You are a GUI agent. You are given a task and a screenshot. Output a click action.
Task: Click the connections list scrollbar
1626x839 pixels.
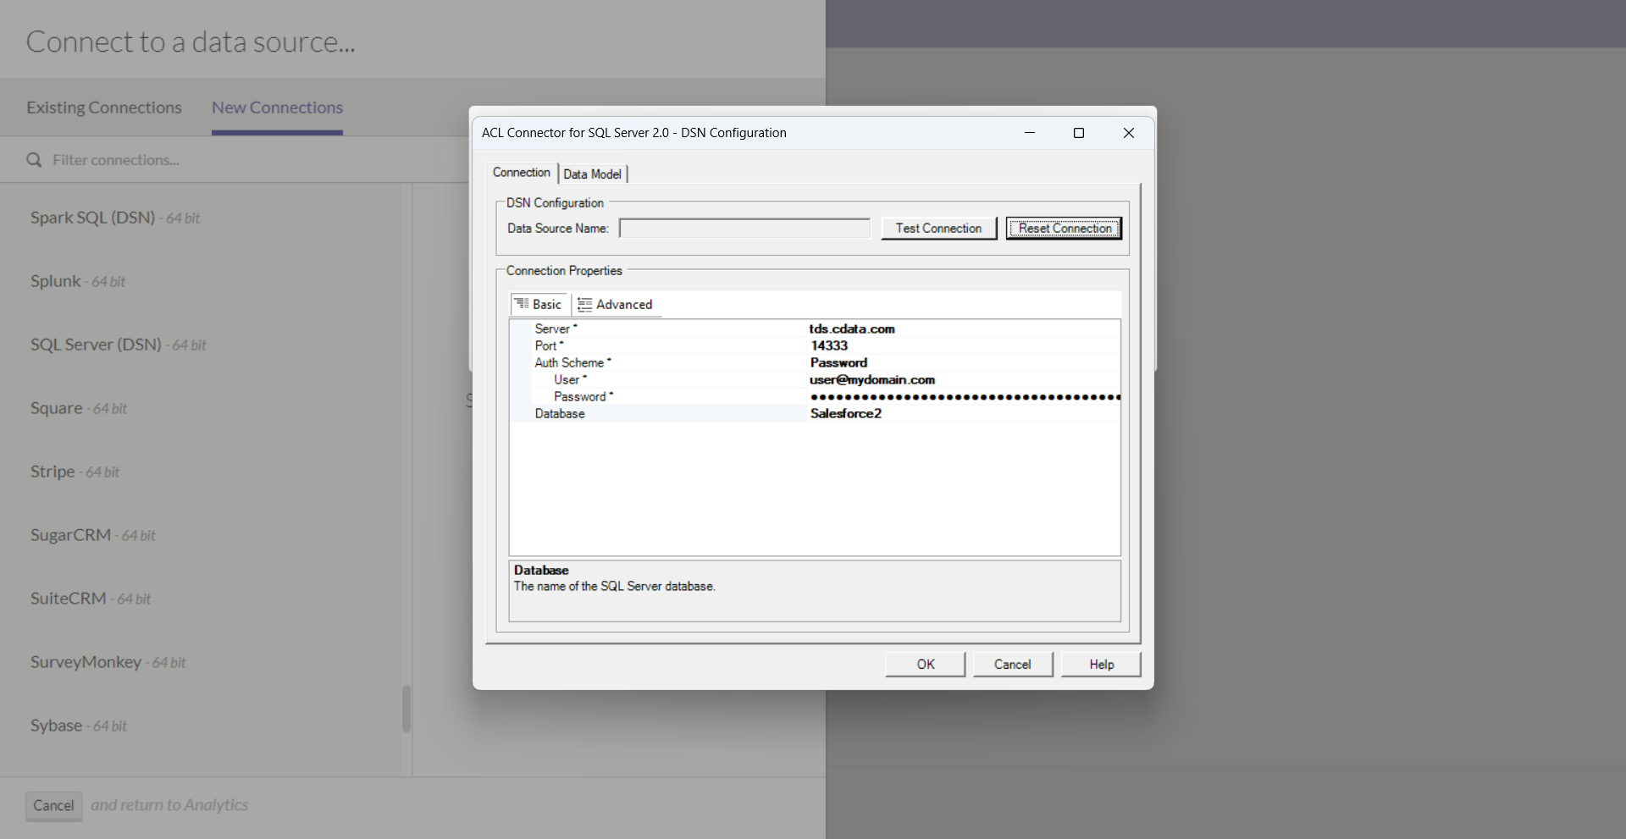406,708
